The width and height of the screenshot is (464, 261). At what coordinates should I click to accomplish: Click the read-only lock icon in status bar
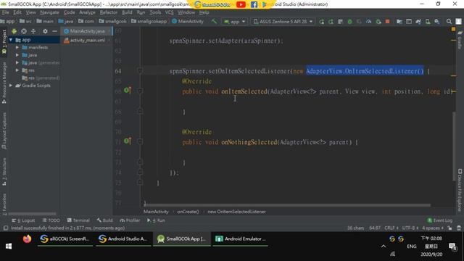pos(449,228)
